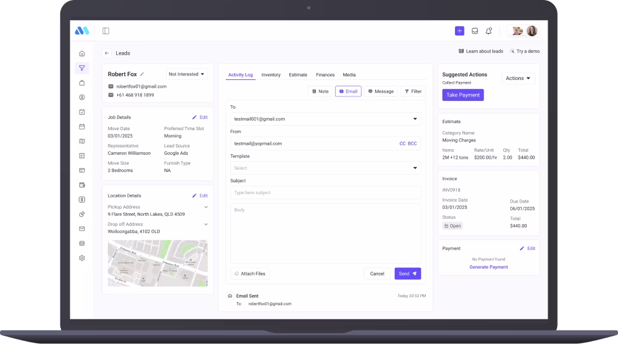Toggle the sidebar collapse panel icon

click(106, 30)
